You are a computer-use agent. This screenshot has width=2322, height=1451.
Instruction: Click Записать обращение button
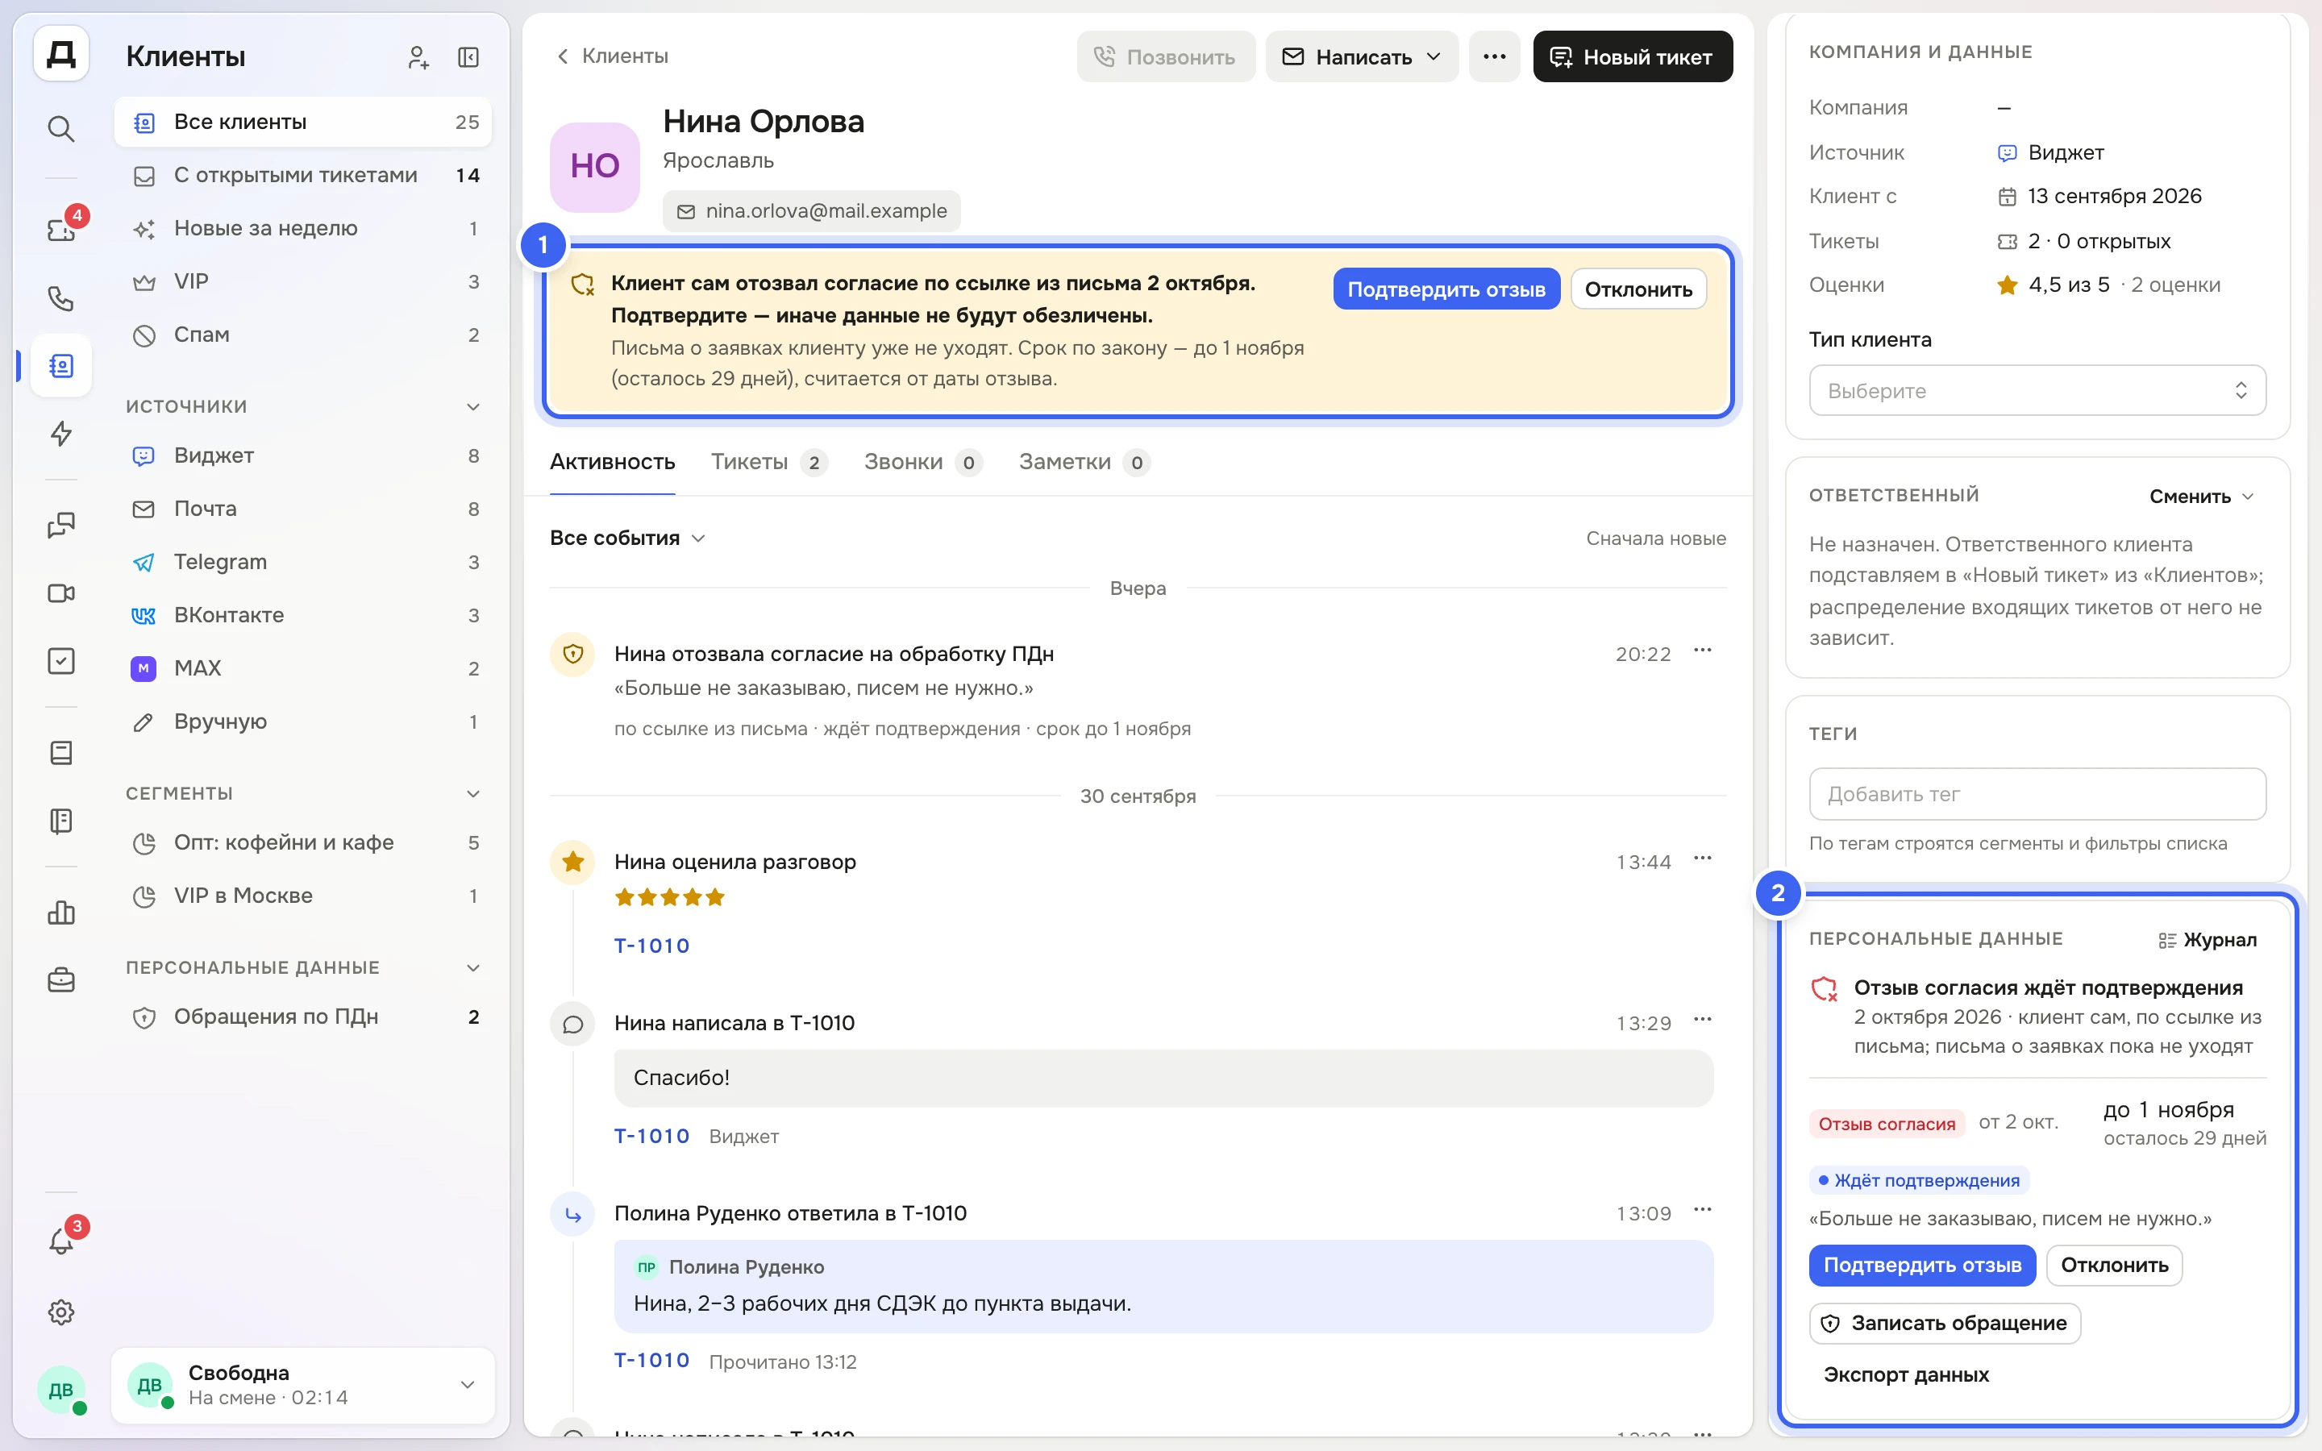pyautogui.click(x=1945, y=1324)
